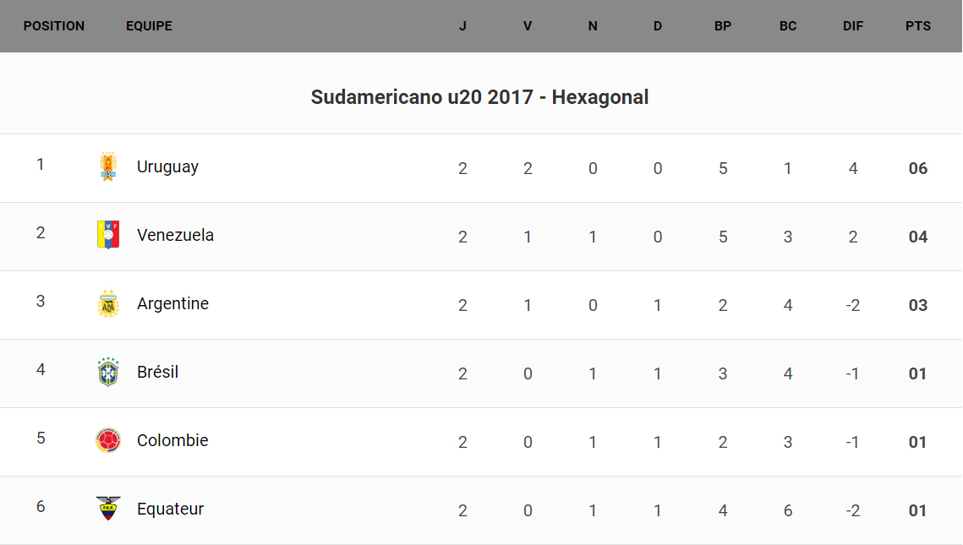The image size is (963, 545).
Task: Select the Argentine team name
Action: pyautogui.click(x=172, y=303)
